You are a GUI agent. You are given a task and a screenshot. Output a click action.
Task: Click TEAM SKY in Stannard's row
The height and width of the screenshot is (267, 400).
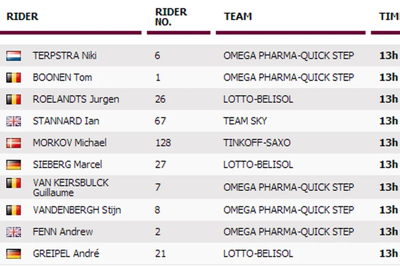pos(245,121)
